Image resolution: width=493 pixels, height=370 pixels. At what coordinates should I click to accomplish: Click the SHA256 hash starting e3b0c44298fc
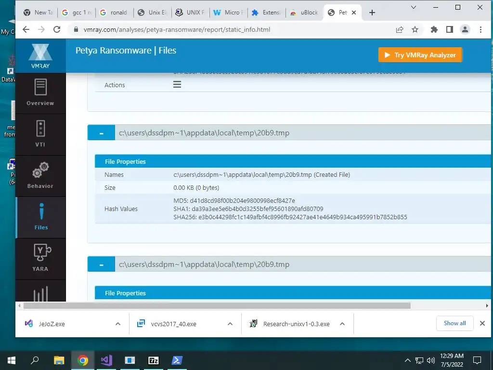(302, 217)
